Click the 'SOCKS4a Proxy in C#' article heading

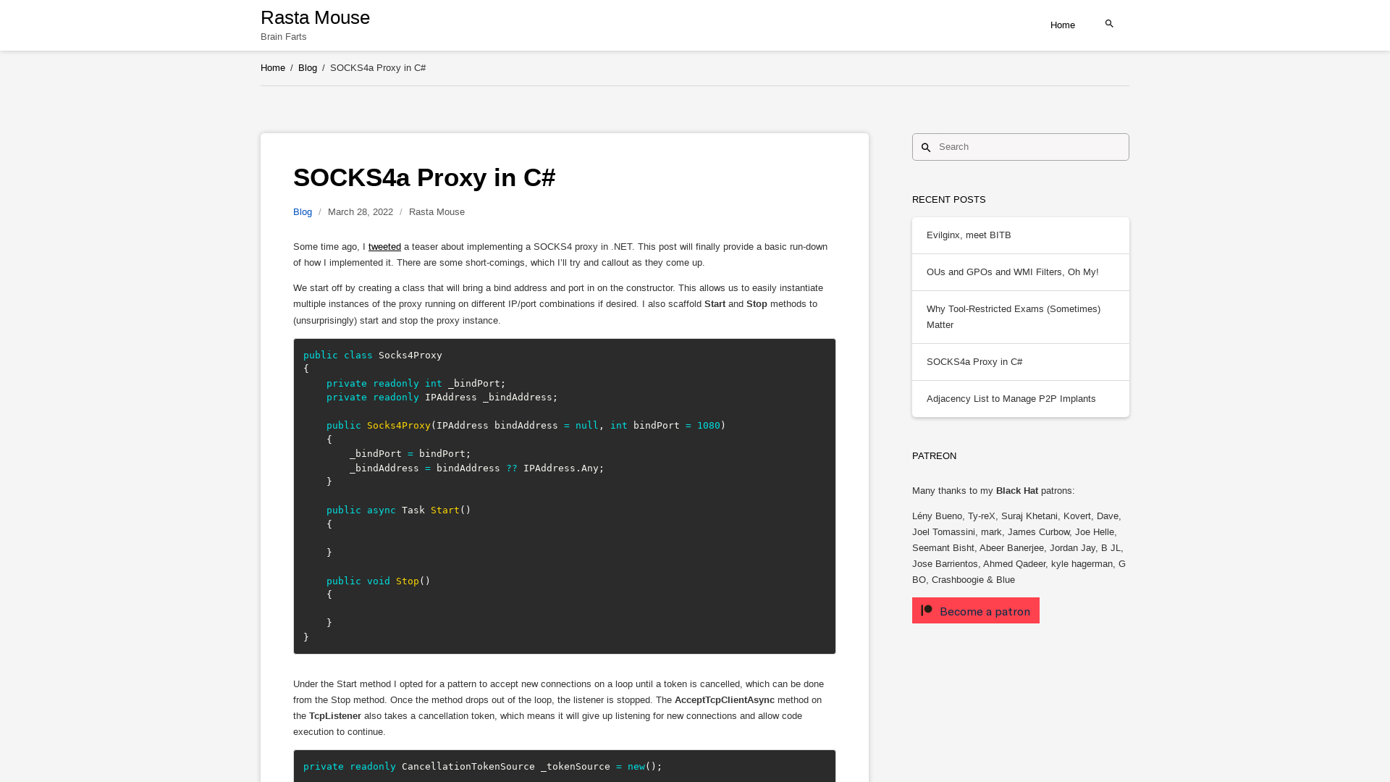point(424,177)
